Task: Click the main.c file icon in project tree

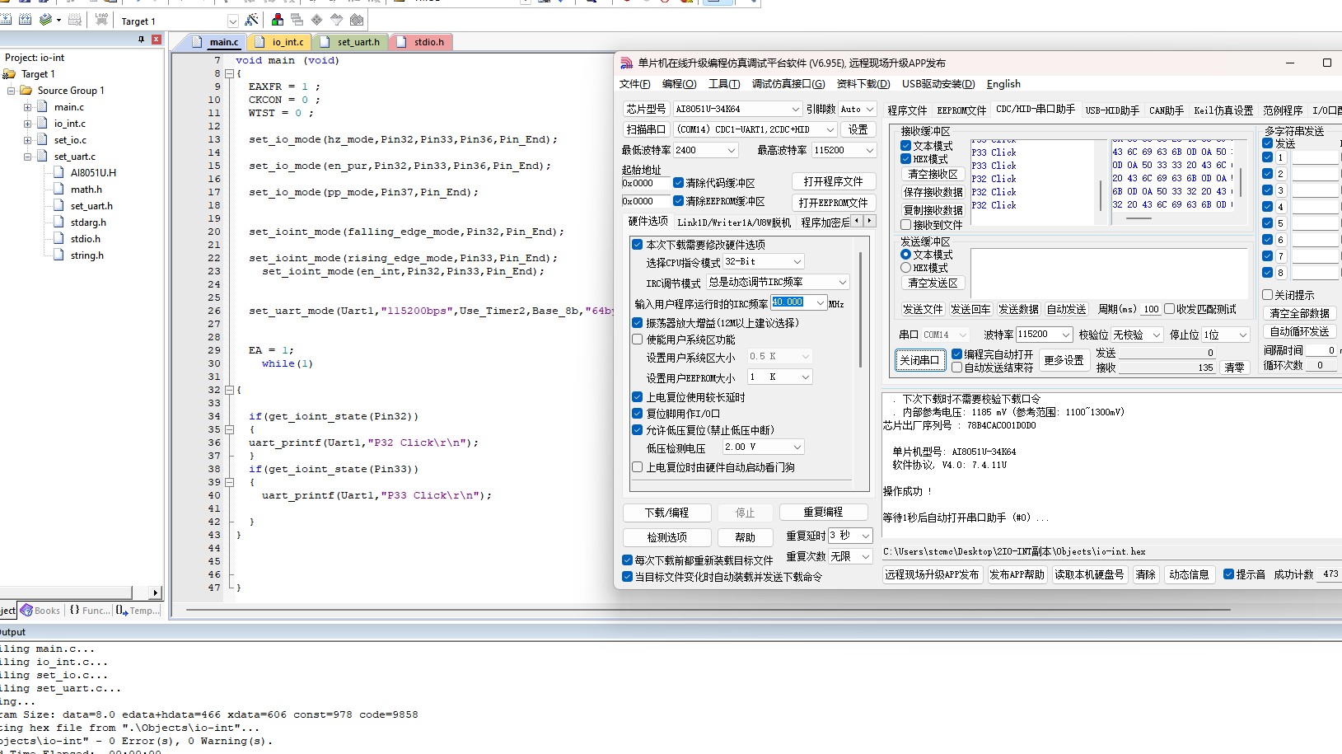Action: (x=42, y=107)
